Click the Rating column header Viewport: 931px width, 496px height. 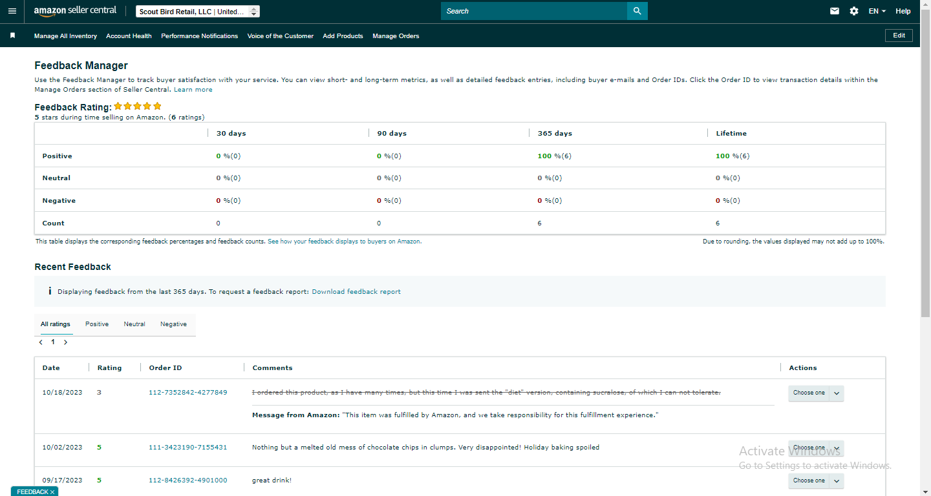coord(109,368)
